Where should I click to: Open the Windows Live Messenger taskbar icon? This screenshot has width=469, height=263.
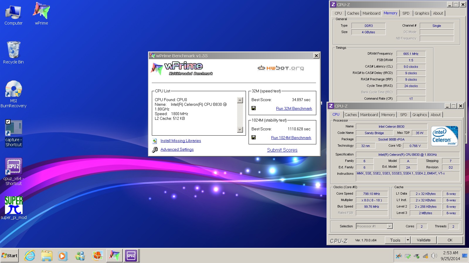tap(80, 256)
